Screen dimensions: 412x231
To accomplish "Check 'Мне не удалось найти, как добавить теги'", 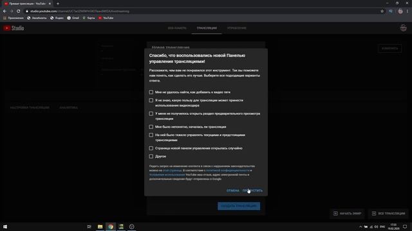I will tap(151, 92).
